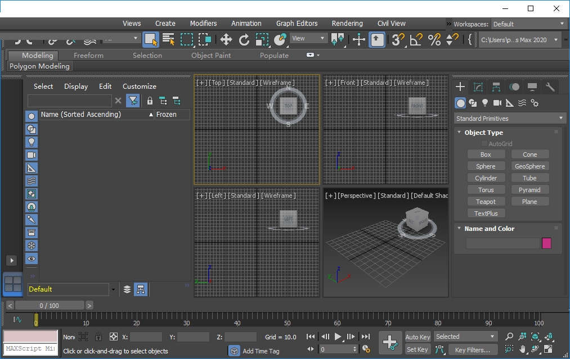The image size is (570, 359).
Task: Open the View coordinate system dropdown
Action: (308, 39)
